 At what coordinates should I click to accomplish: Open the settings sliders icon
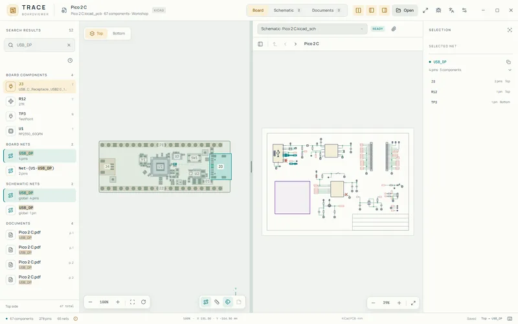464,10
